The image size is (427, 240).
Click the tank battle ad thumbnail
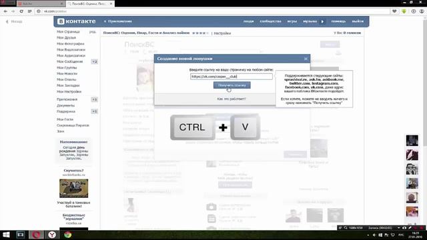coord(73,188)
